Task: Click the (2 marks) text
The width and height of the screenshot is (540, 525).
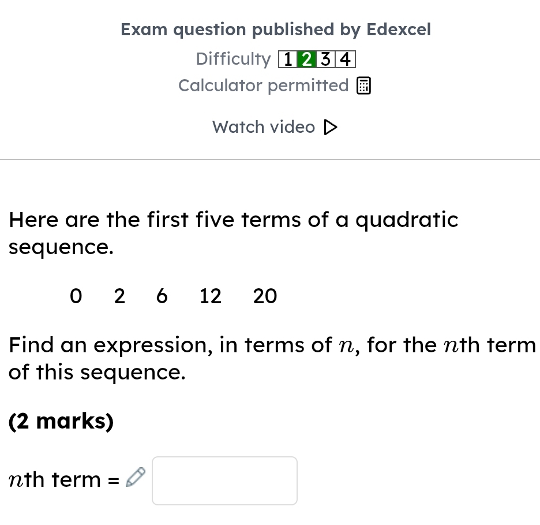Action: point(62,421)
